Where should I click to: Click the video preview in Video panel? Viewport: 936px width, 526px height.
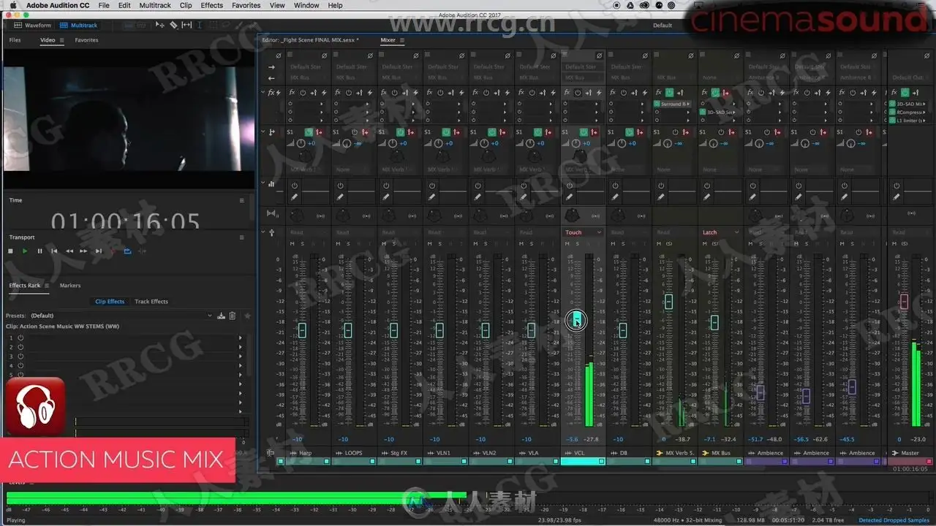pyautogui.click(x=129, y=118)
